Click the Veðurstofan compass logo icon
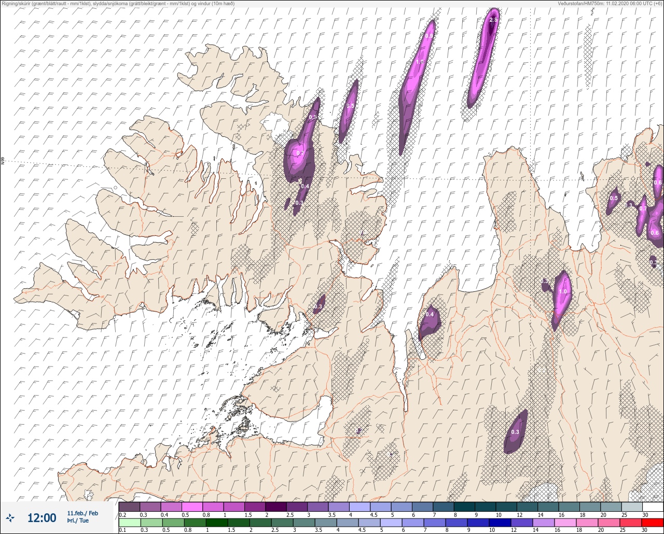Image resolution: width=664 pixels, height=534 pixels. pyautogui.click(x=10, y=517)
